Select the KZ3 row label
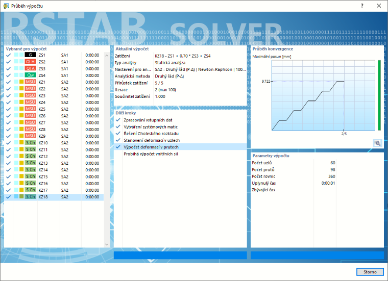Screen dimensions: 388x281 [x=42, y=95]
